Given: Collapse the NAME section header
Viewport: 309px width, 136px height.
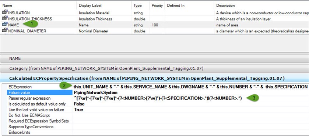Looking at the screenshot, I should point(155,58).
